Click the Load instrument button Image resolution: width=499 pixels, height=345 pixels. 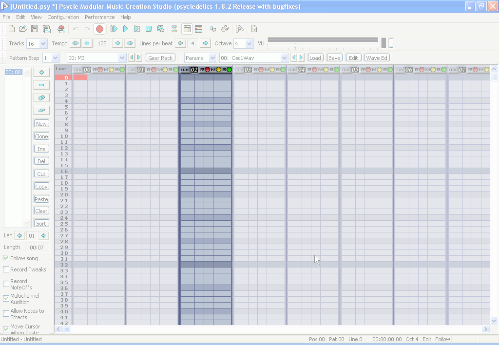[315, 58]
